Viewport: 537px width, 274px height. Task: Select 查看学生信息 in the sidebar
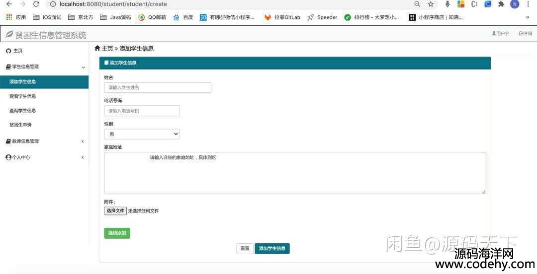tap(23, 96)
